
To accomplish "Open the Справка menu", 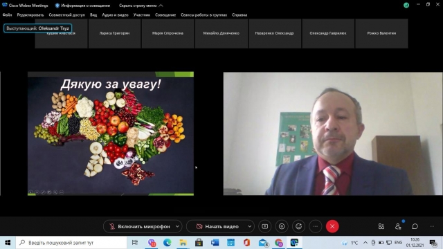I will [239, 15].
